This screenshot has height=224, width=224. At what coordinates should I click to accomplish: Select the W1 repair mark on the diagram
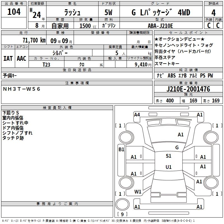tap(138, 192)
